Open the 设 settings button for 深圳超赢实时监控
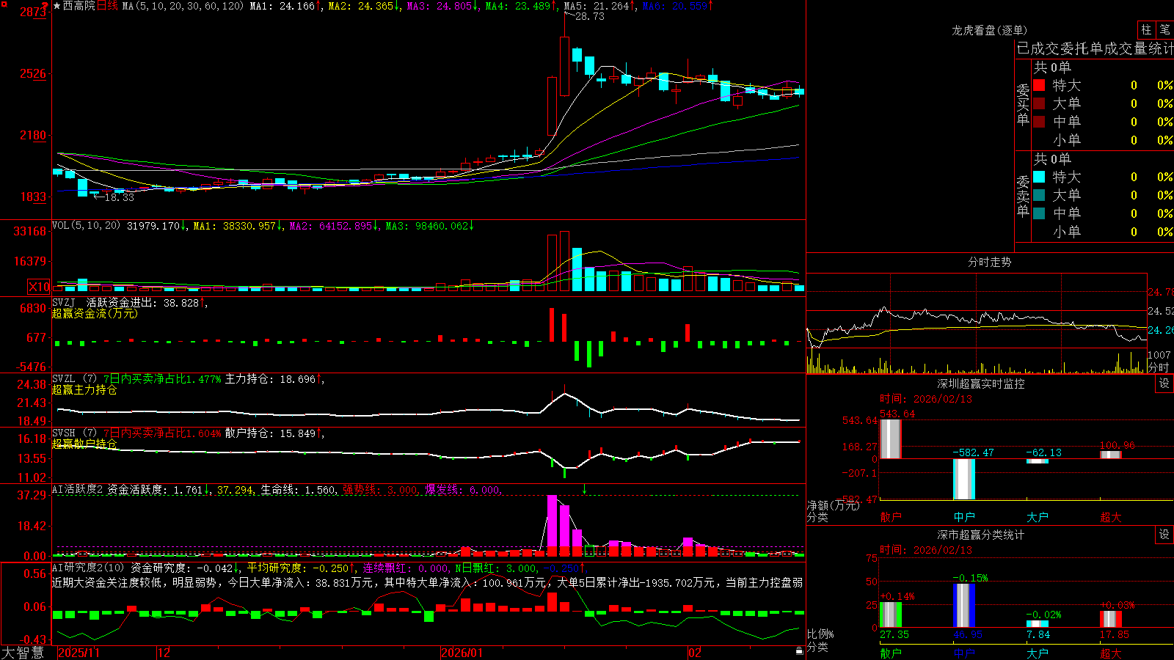The width and height of the screenshot is (1174, 660). pyautogui.click(x=1164, y=384)
